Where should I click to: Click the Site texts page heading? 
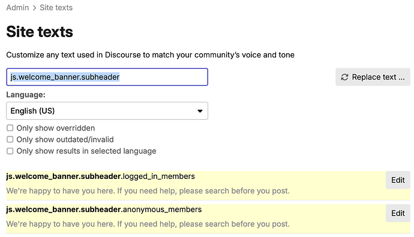(x=40, y=32)
